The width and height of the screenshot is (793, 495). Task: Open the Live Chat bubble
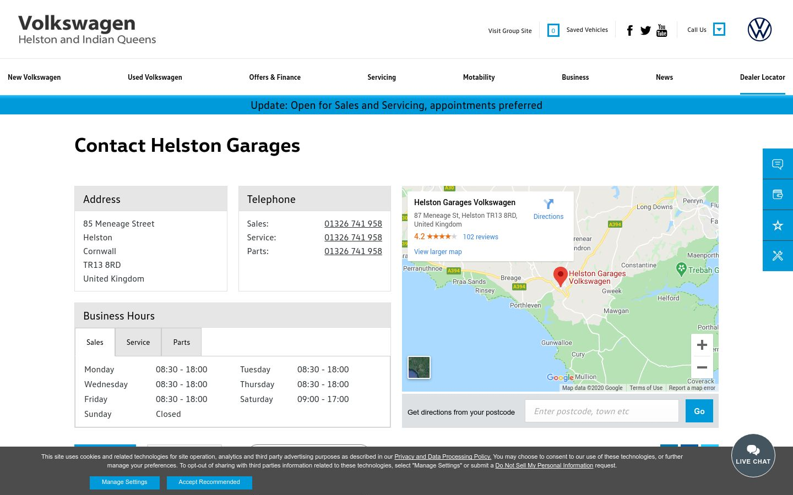point(753,455)
